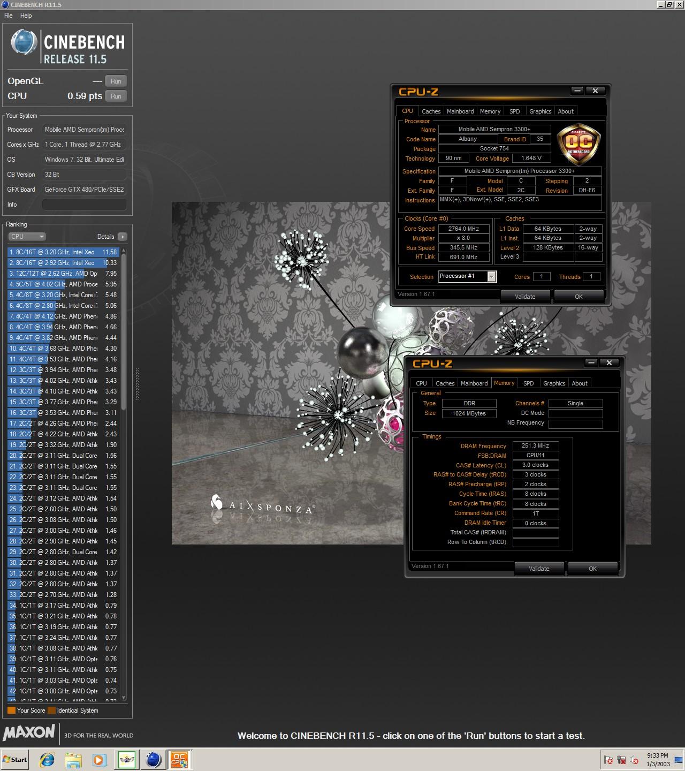Select ranking entry 1 Intel Xeon 3.20 GHz
Screen dimensions: 685x771
point(64,252)
